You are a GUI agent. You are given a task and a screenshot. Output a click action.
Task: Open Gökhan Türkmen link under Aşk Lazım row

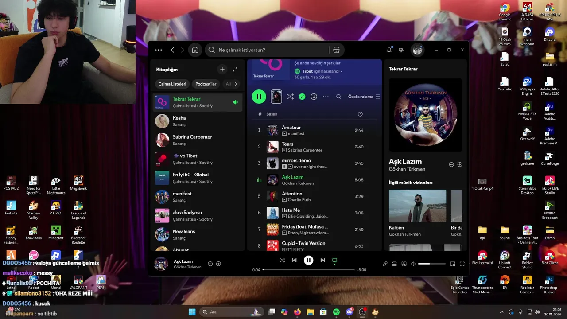(298, 183)
